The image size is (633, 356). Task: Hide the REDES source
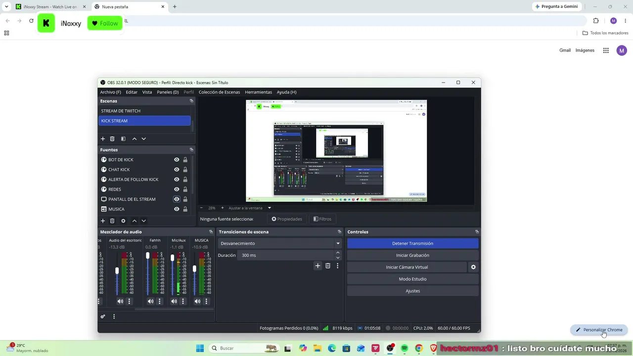pos(177,189)
